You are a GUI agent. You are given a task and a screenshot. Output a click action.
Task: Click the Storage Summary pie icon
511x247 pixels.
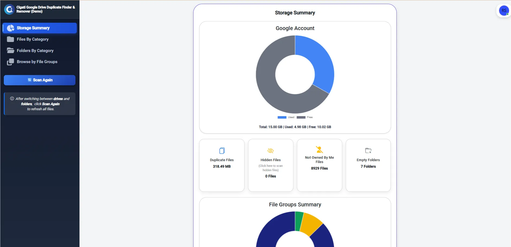click(11, 28)
